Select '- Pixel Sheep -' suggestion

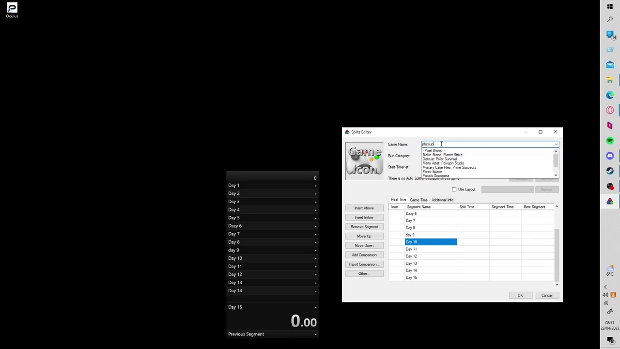click(x=433, y=151)
